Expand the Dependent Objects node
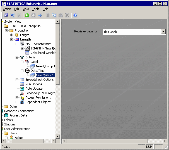The width and height of the screenshot is (169, 150). 17,102
